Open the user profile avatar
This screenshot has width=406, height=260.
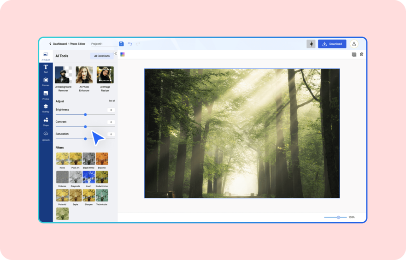pos(354,44)
